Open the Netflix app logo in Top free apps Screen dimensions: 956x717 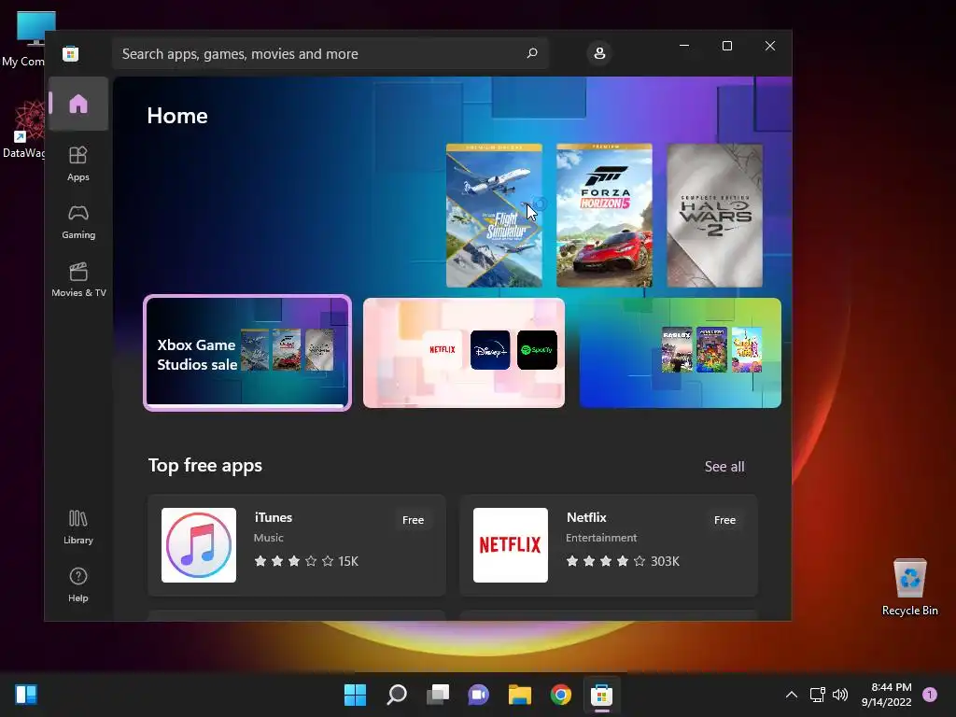tap(511, 545)
